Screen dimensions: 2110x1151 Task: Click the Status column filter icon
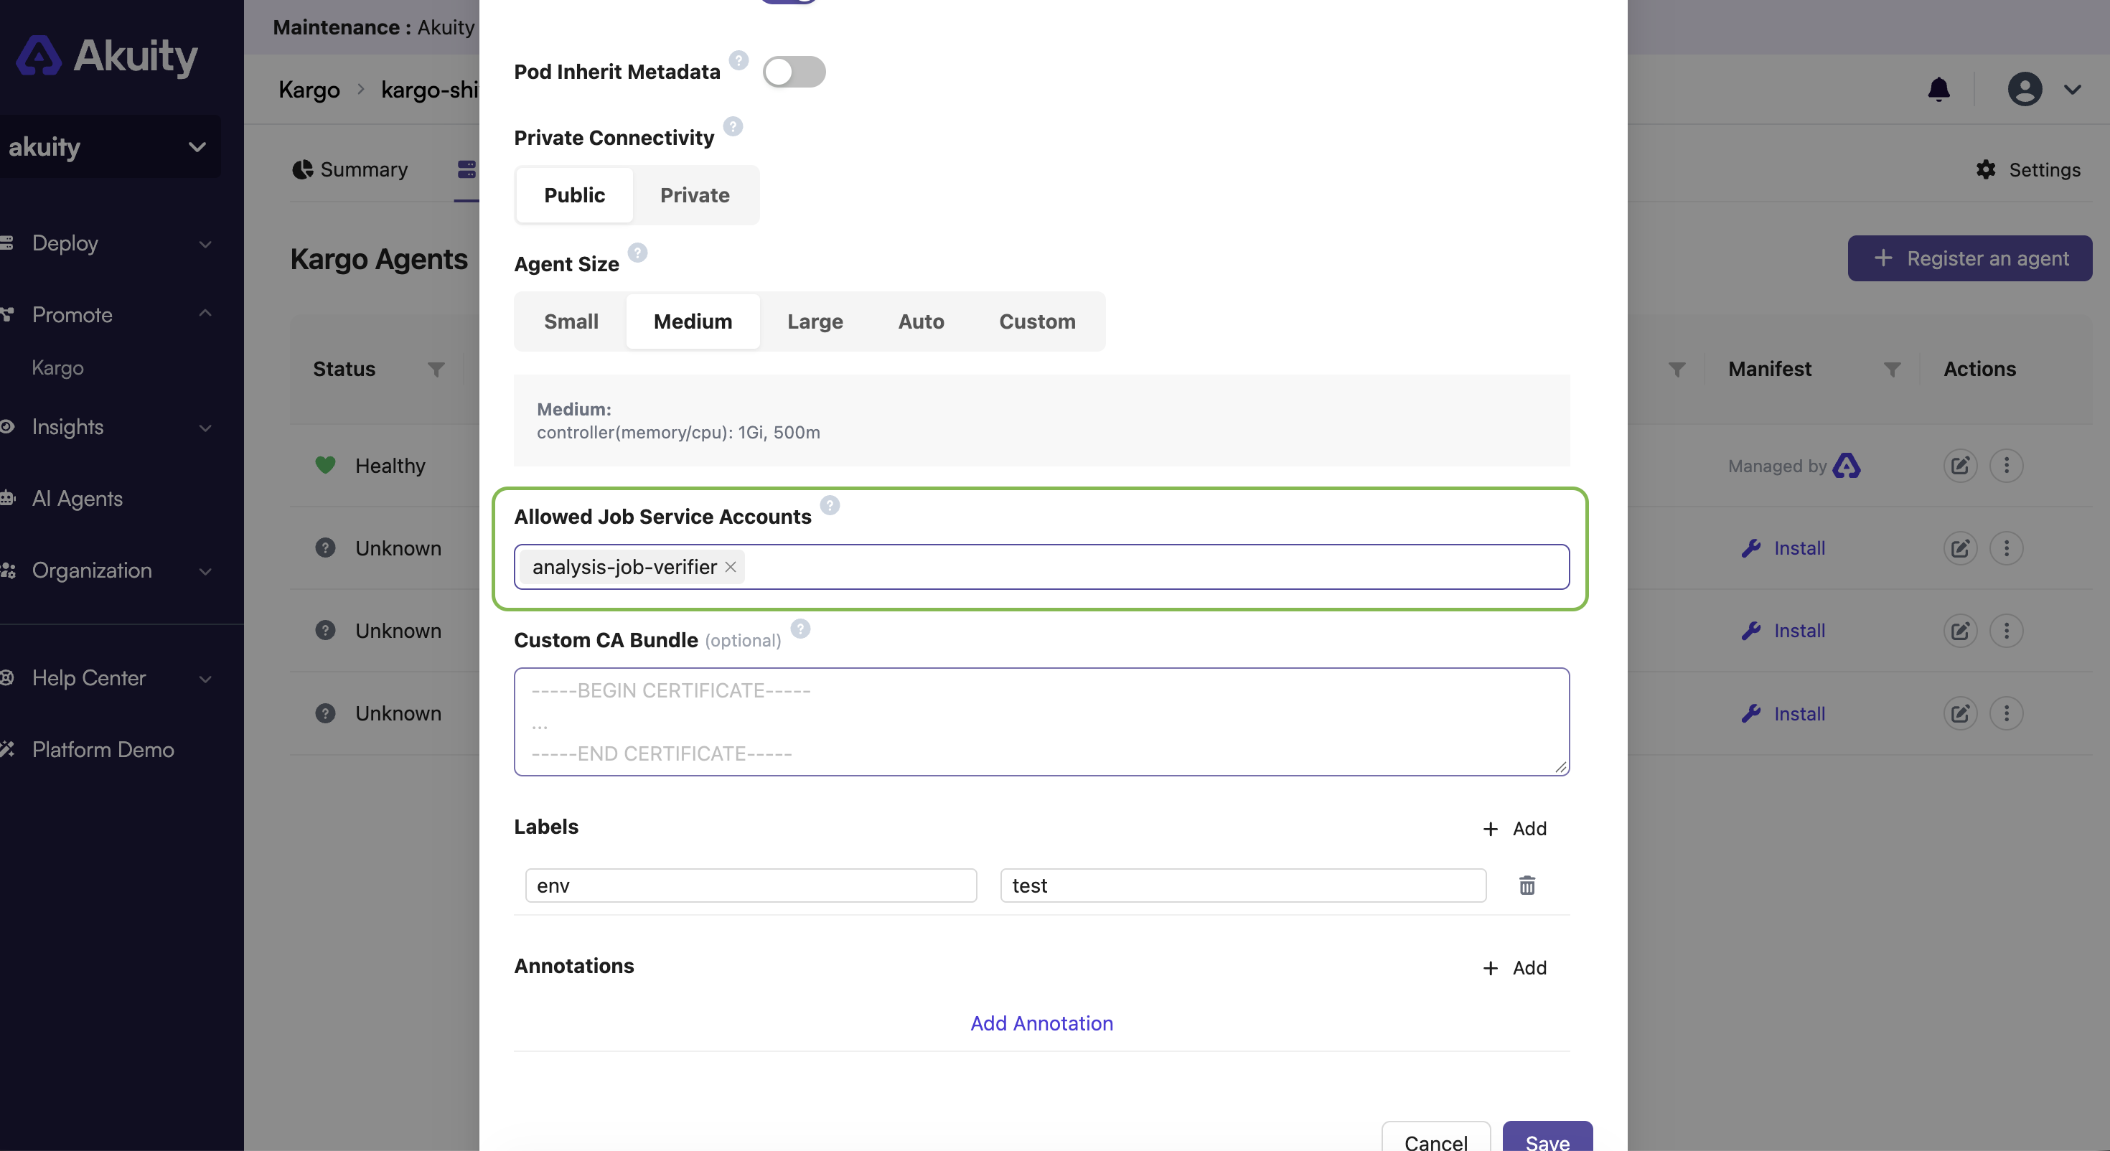pos(436,370)
